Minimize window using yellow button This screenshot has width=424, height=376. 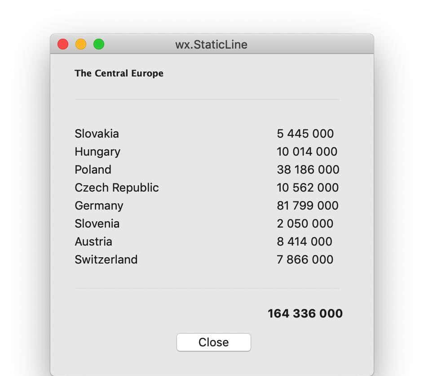click(x=81, y=45)
